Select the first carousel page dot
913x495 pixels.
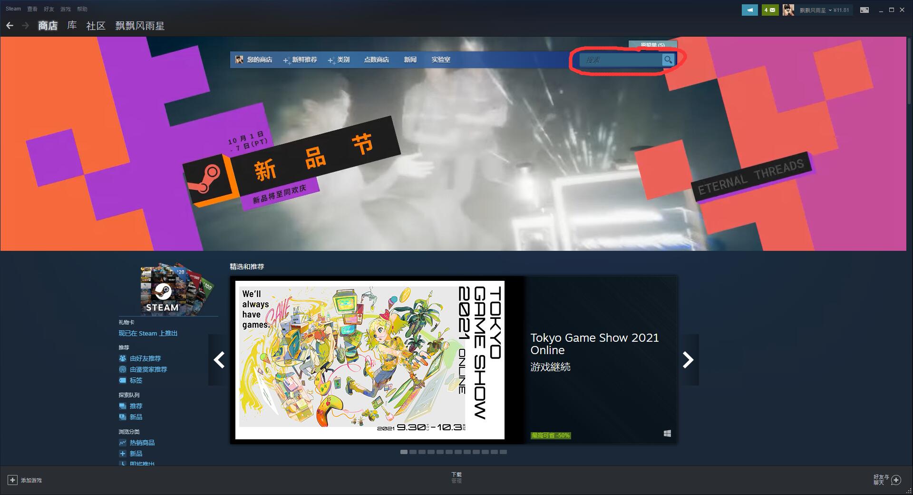click(x=404, y=452)
